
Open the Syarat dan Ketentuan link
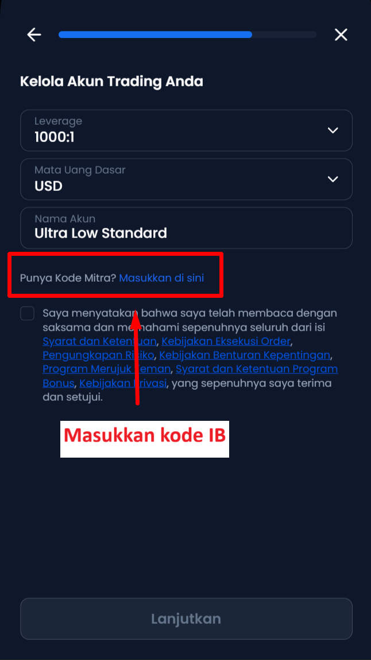click(x=100, y=341)
